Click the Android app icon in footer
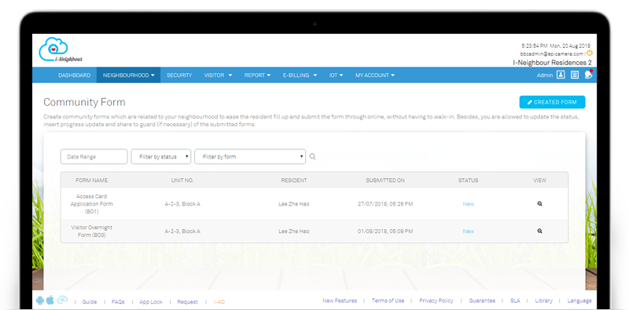 [x=39, y=301]
